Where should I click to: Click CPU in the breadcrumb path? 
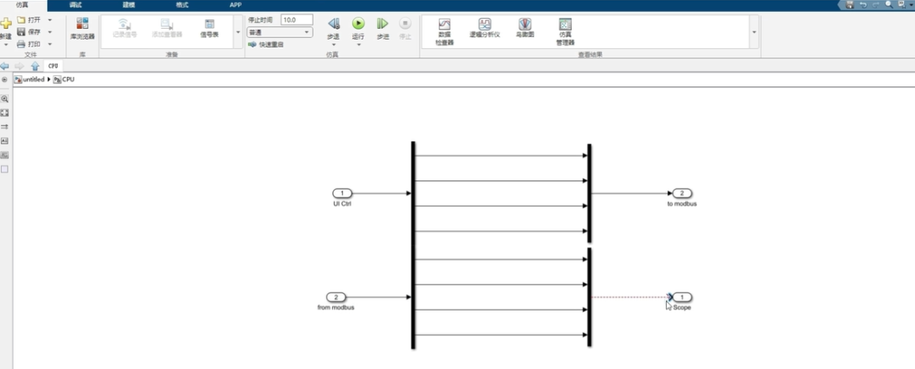click(x=69, y=80)
